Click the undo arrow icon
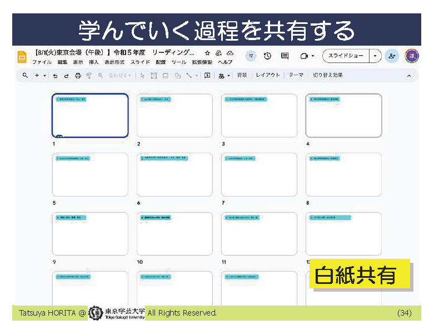The image size is (439, 334). tap(55, 76)
